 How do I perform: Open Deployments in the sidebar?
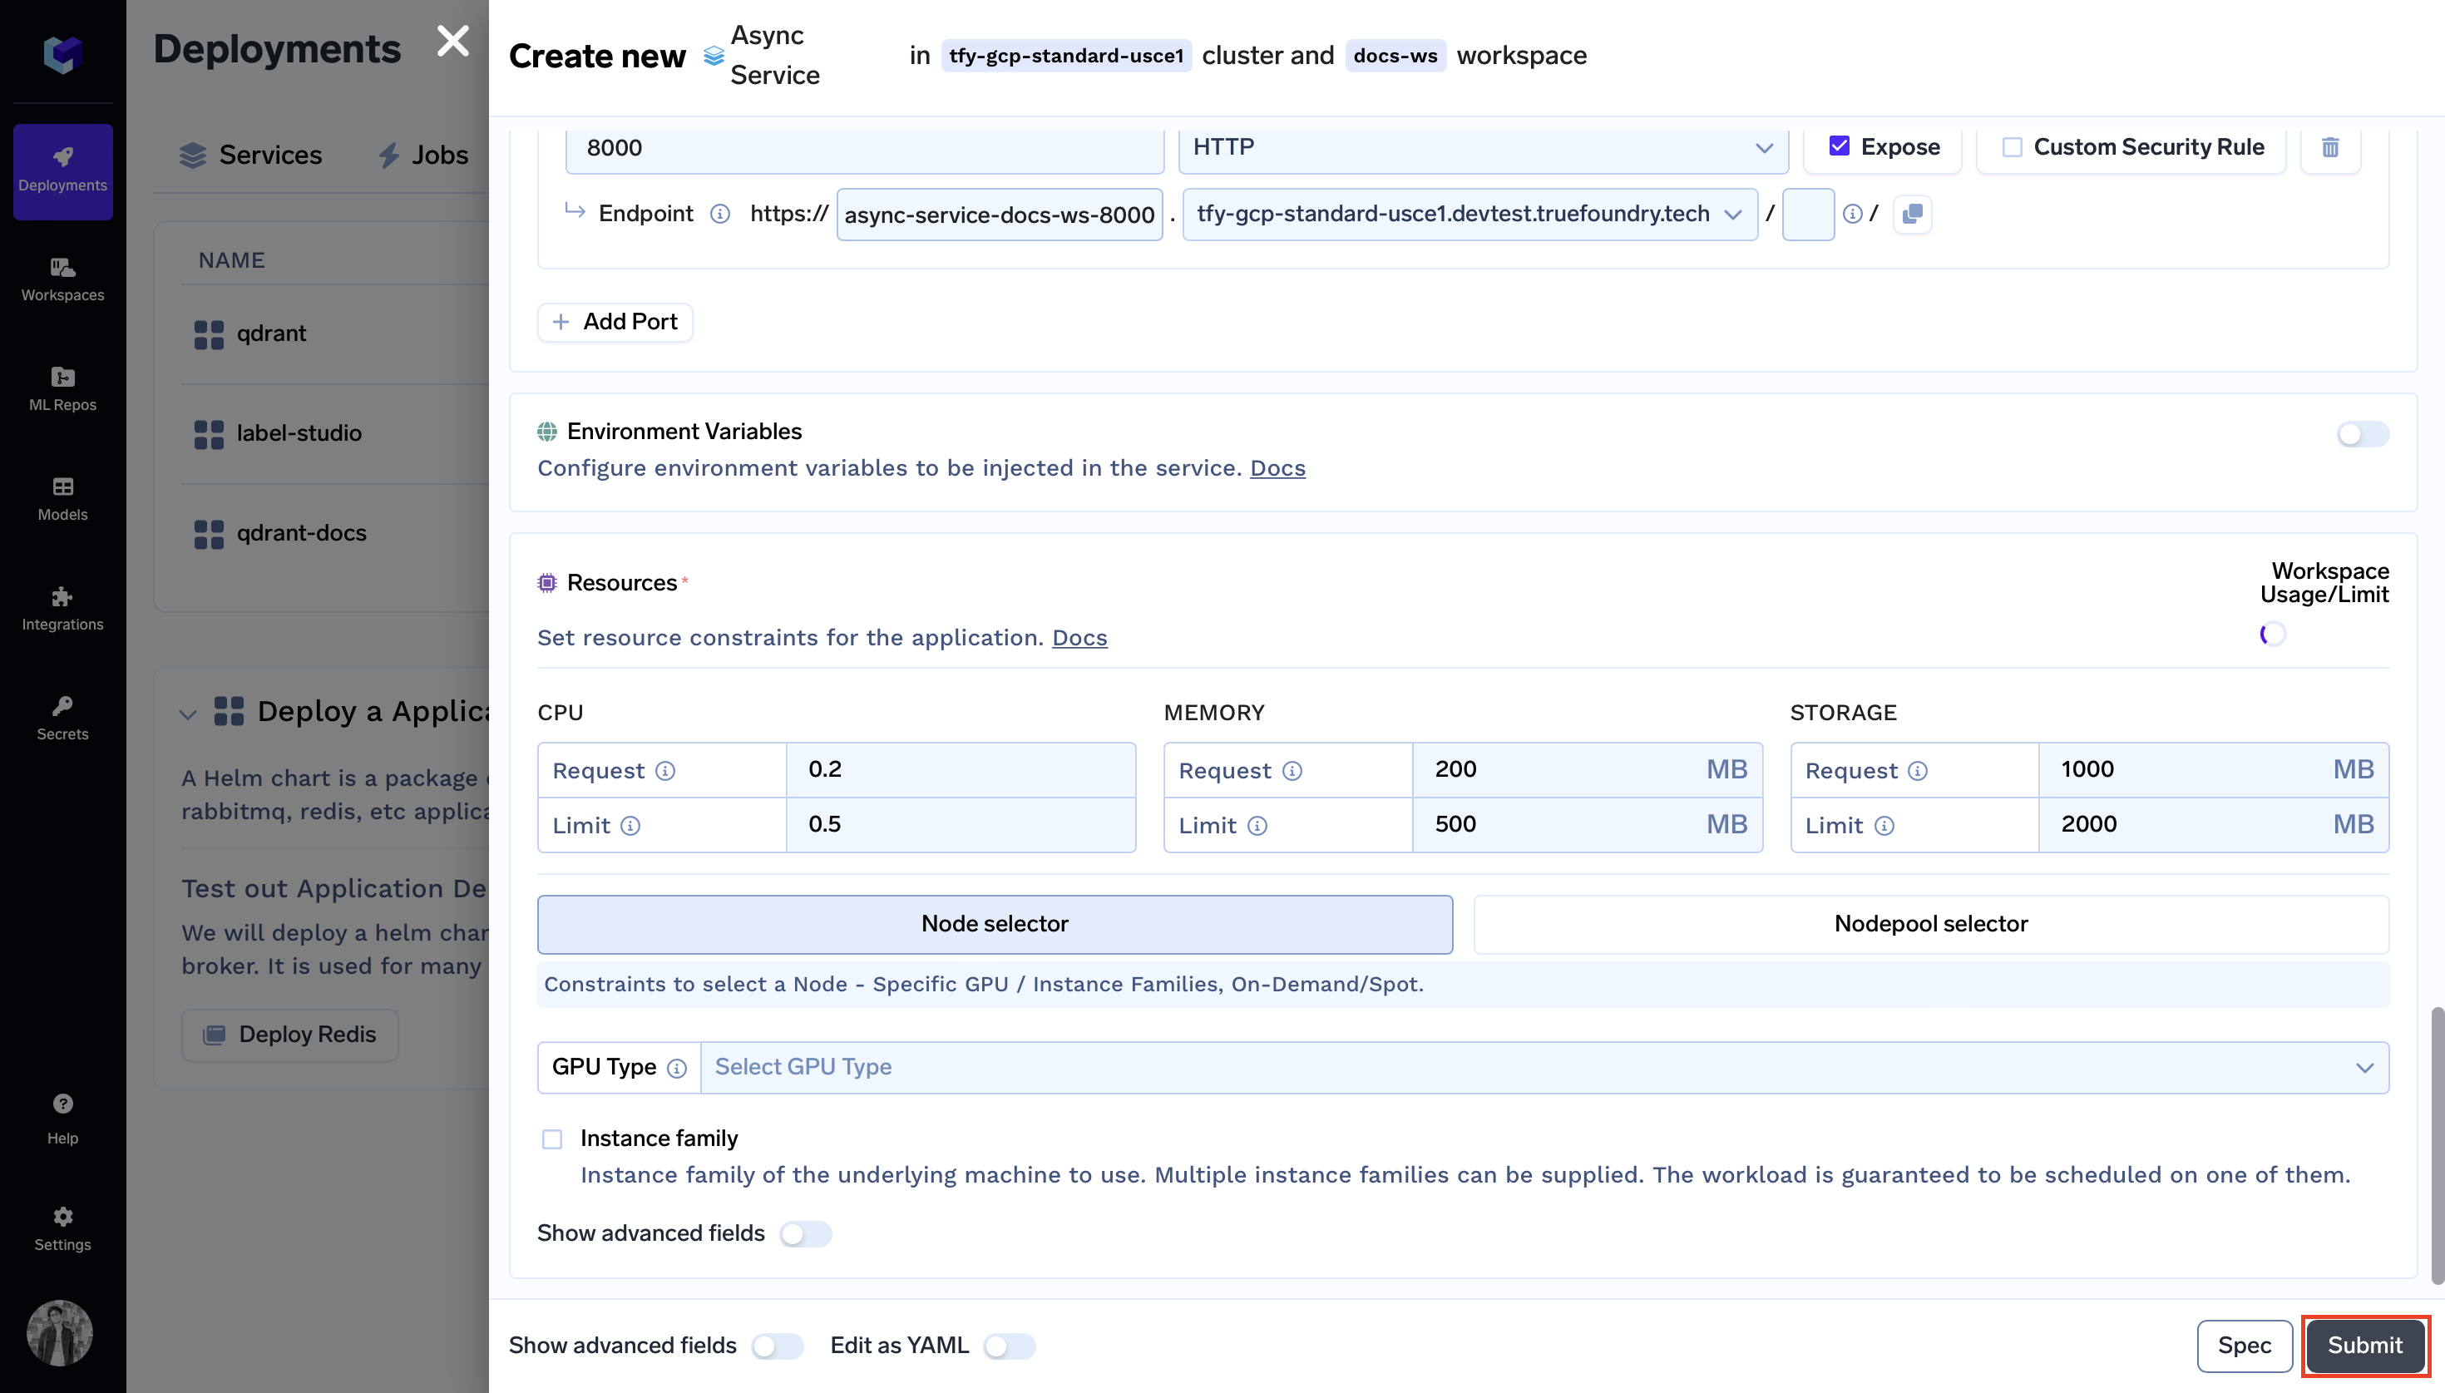tap(62, 170)
